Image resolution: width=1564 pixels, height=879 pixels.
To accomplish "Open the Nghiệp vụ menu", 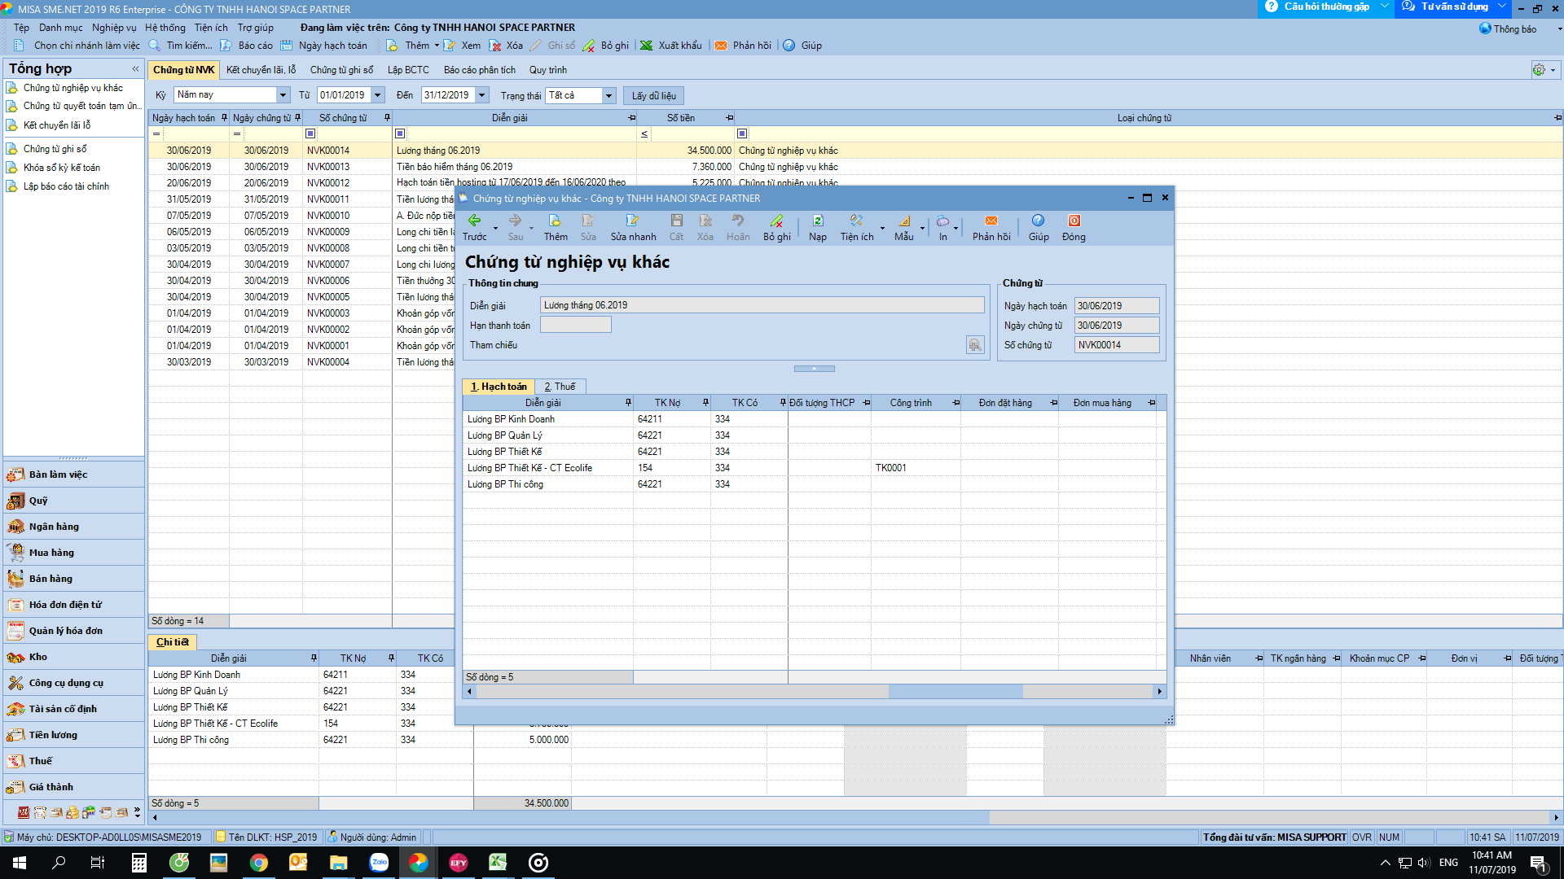I will tap(114, 28).
